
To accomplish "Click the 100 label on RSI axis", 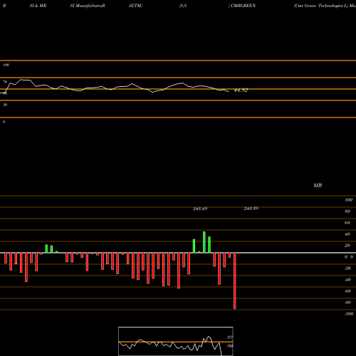I will tap(6, 65).
